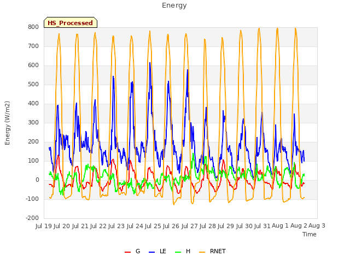Click the Time x-axis label
Screen dimensions: 350x262
pyautogui.click(x=310, y=234)
